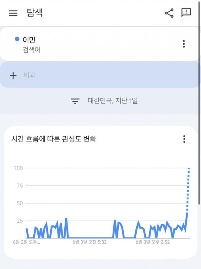Open the send feedback icon
201x269 pixels.
186,13
